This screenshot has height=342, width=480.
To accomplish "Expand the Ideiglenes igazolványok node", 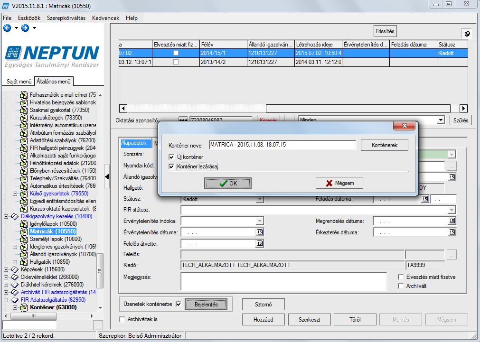I will coord(15,247).
